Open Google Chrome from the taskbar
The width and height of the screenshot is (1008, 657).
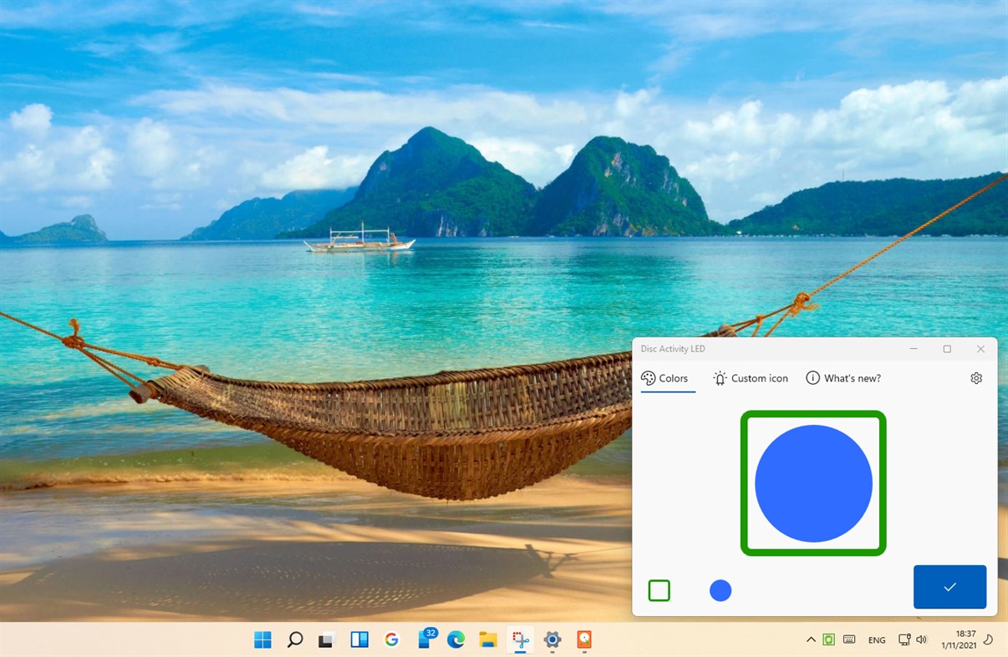pos(391,639)
